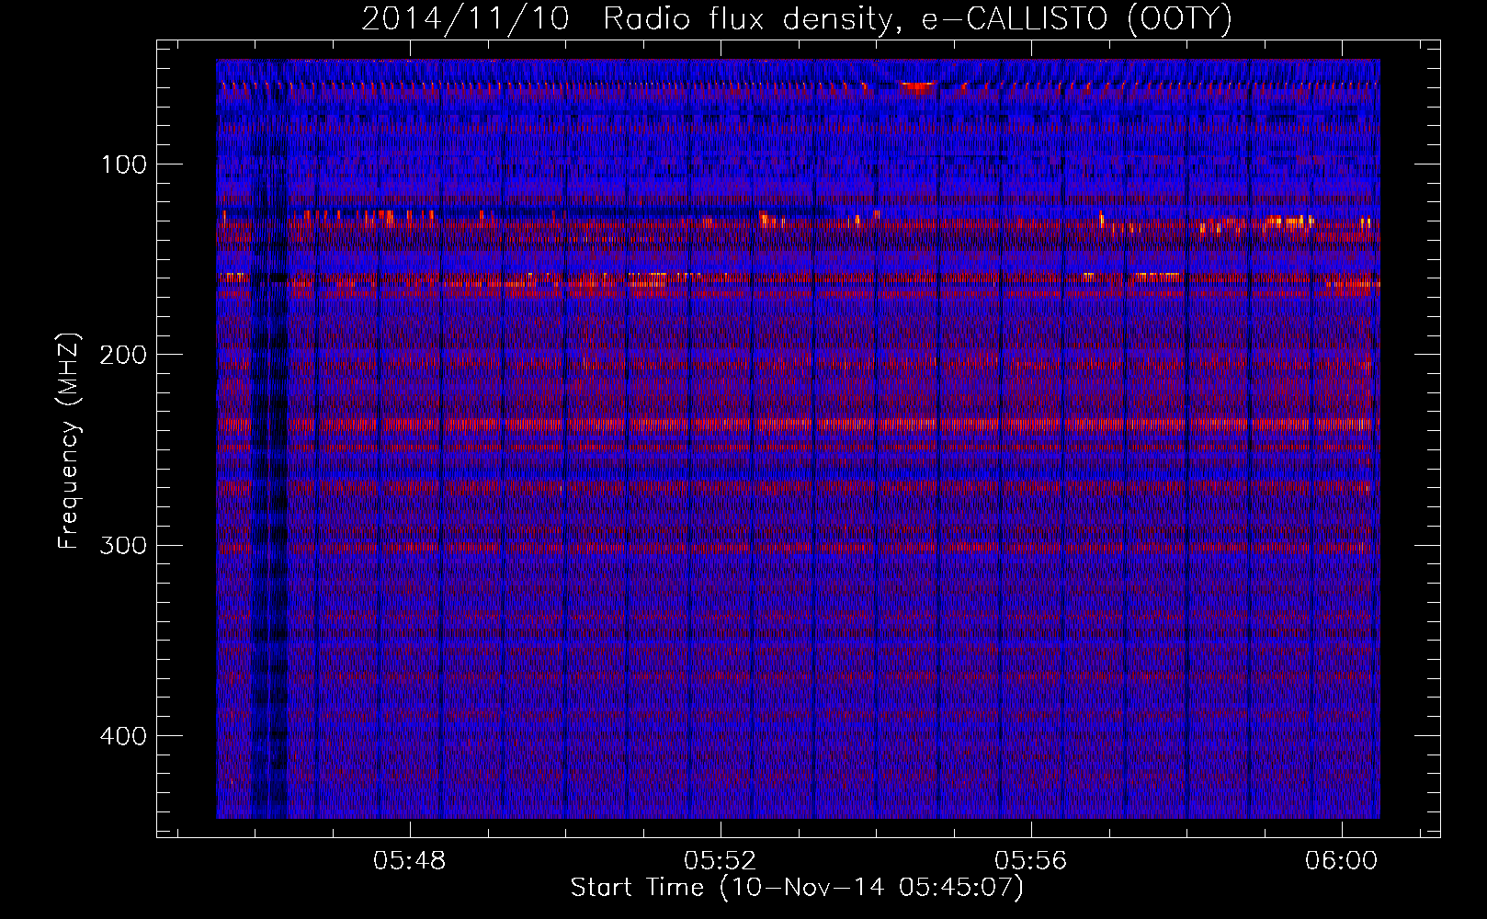Click the 05:56 time tick label

(x=1032, y=861)
